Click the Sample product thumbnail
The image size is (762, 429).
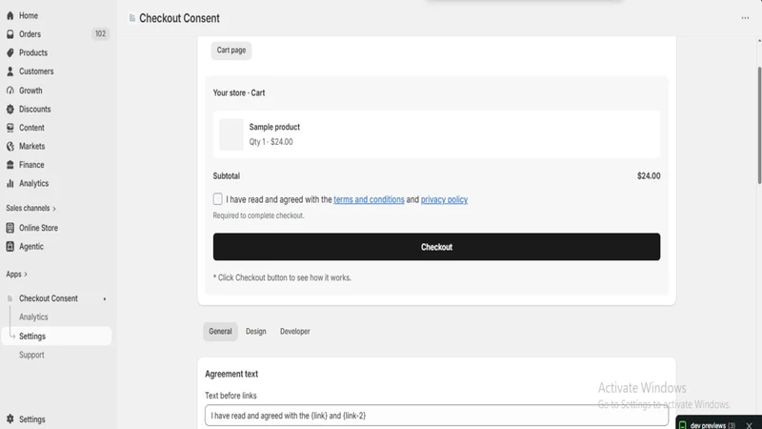[231, 134]
